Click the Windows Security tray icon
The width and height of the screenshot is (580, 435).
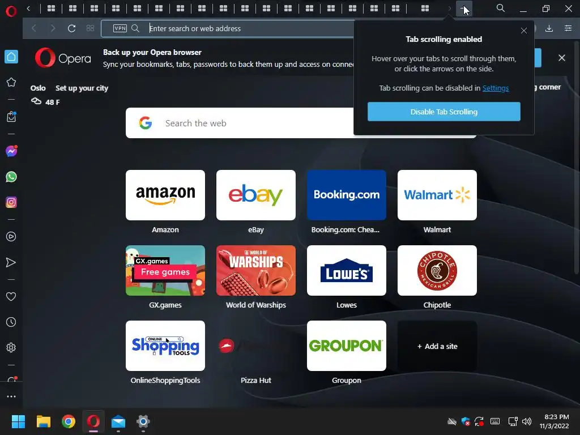466,421
